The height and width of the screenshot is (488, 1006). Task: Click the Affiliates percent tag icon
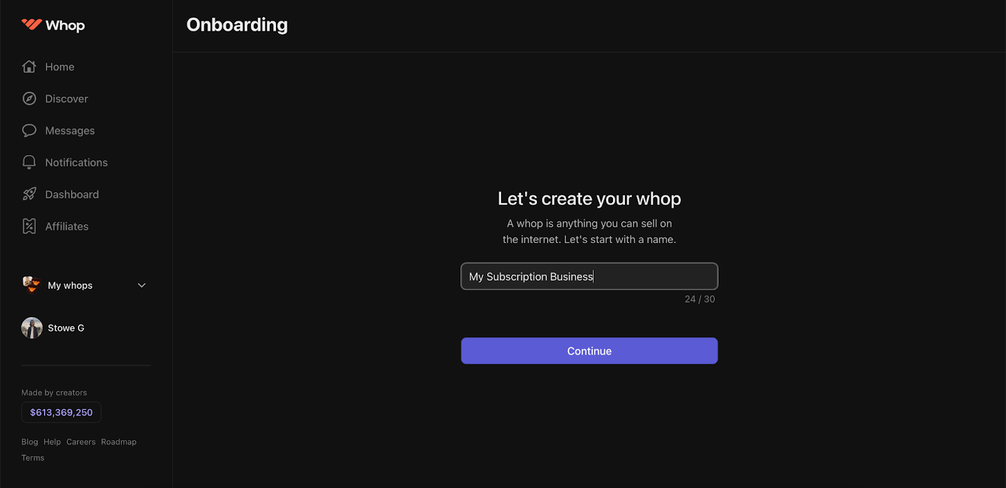click(x=29, y=226)
